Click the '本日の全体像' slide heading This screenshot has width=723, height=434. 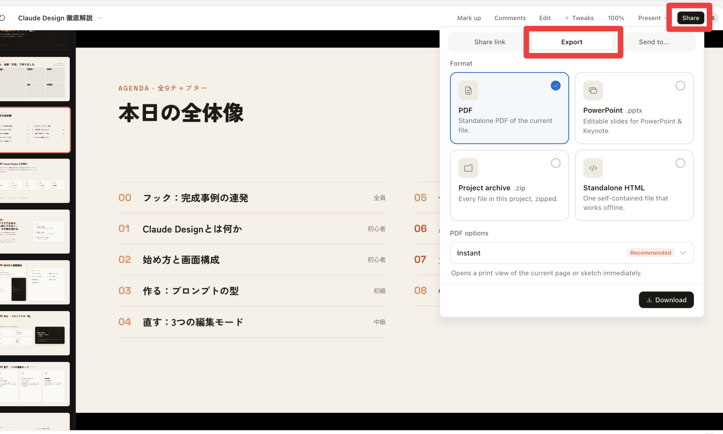181,113
